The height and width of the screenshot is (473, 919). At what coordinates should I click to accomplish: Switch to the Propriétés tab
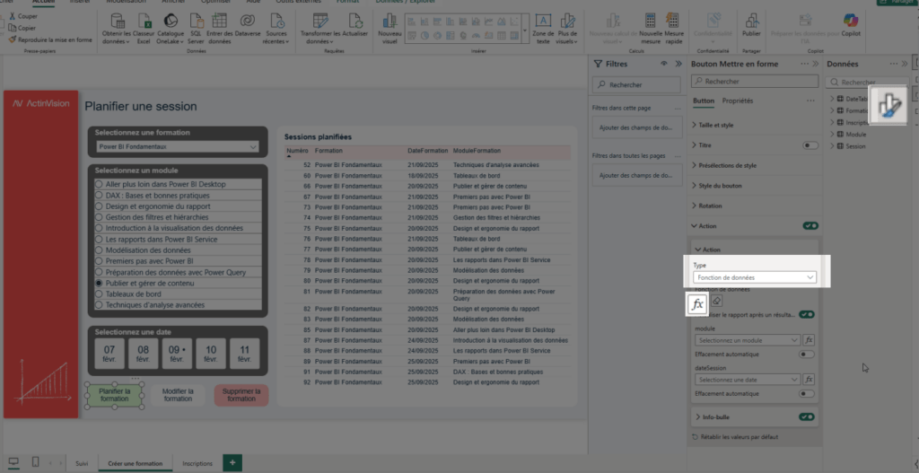pyautogui.click(x=738, y=101)
